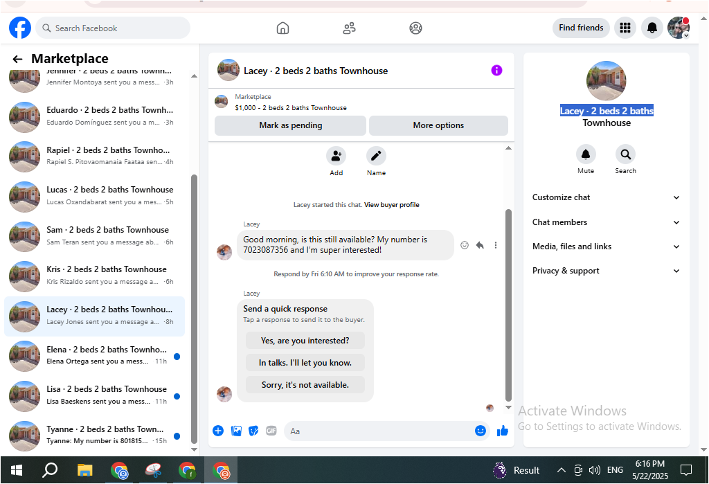Expand Customize chat section
Screen dimensions: 709x484
(606, 197)
